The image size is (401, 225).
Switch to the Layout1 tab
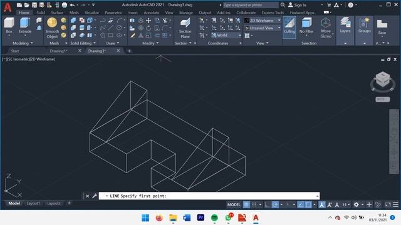[x=33, y=203]
